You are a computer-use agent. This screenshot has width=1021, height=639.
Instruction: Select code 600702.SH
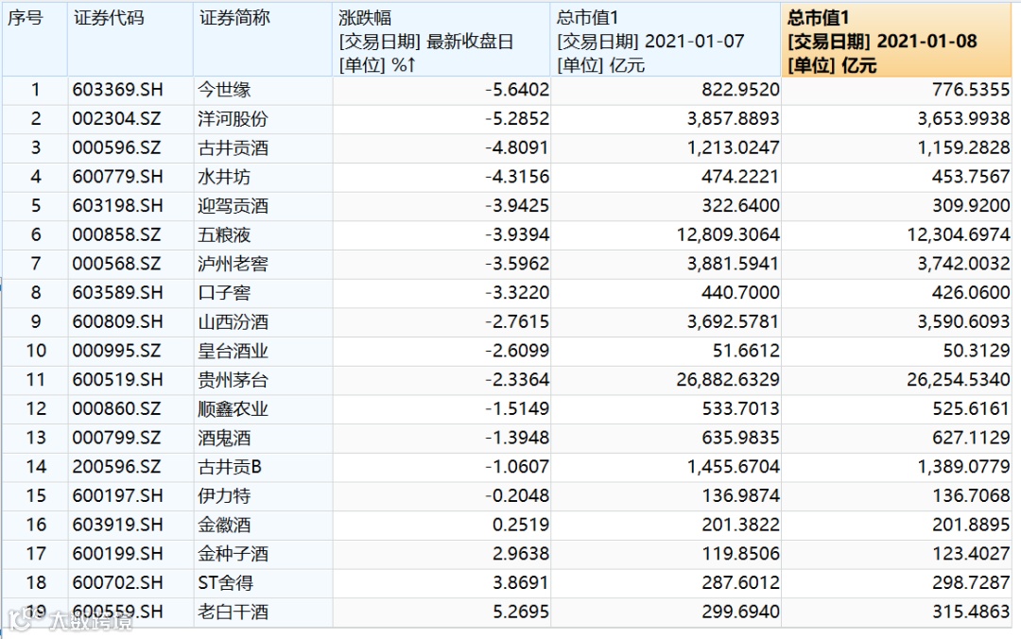point(118,582)
